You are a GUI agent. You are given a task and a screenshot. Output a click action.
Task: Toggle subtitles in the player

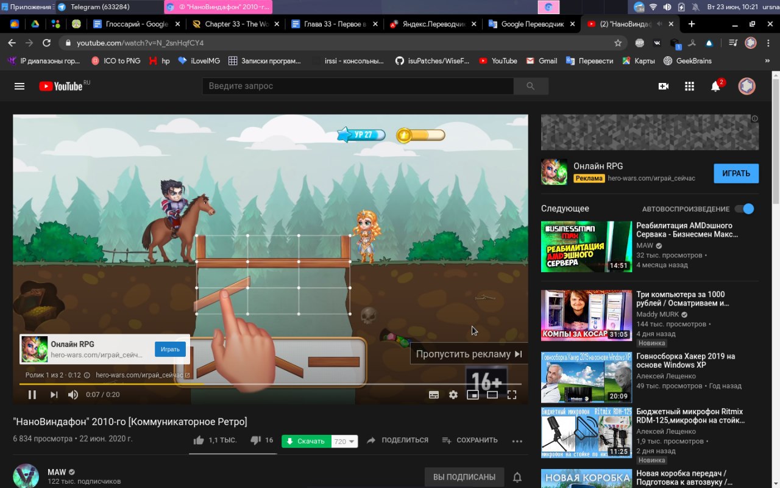point(434,395)
